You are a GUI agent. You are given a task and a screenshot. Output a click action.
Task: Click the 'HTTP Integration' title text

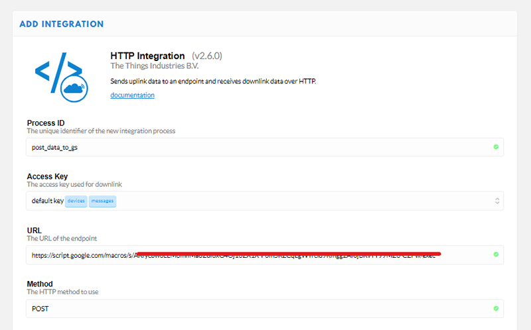click(x=147, y=56)
